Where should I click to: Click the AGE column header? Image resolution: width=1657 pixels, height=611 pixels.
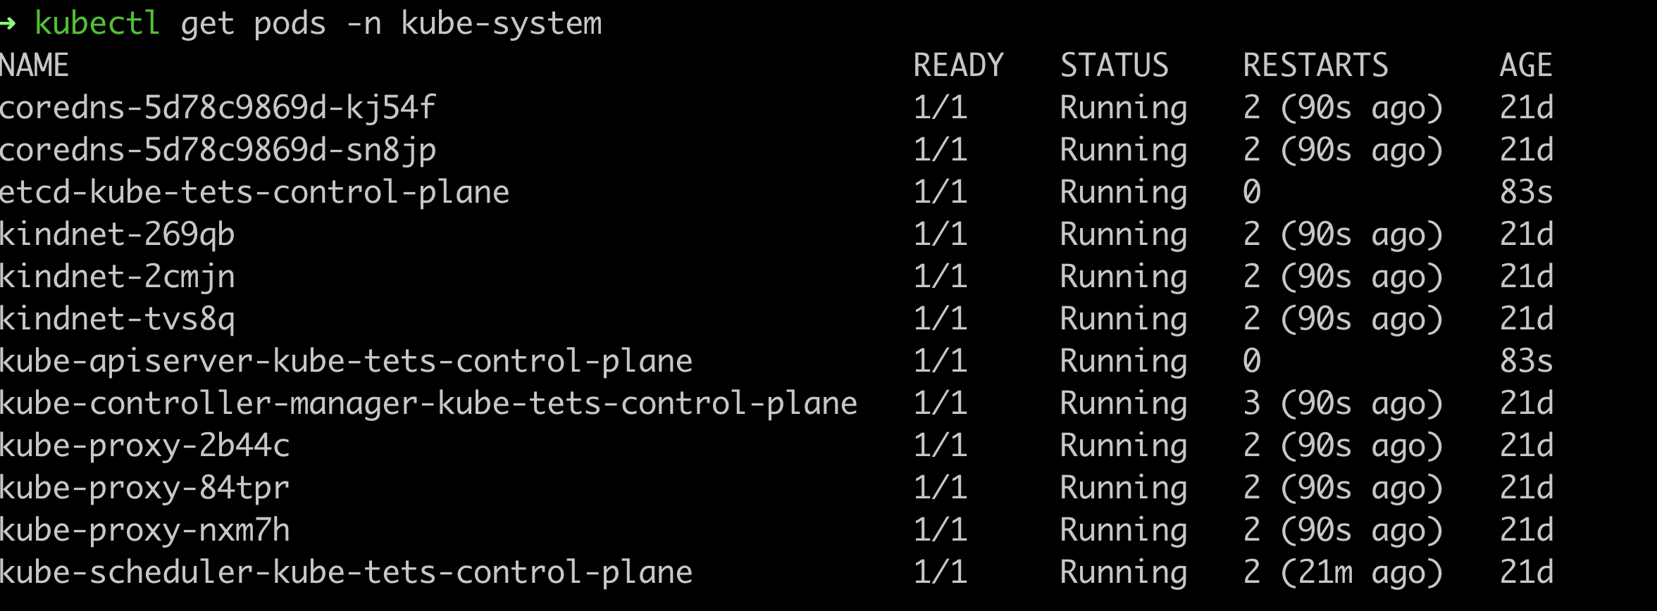(1525, 65)
